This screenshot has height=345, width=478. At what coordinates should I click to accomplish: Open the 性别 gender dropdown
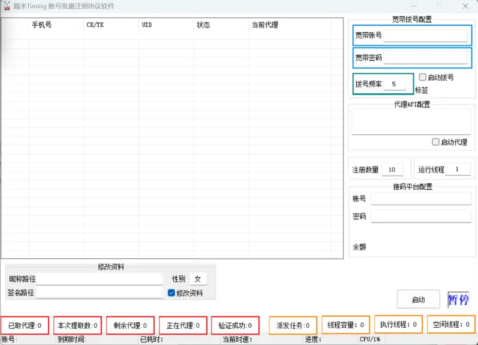click(x=200, y=278)
